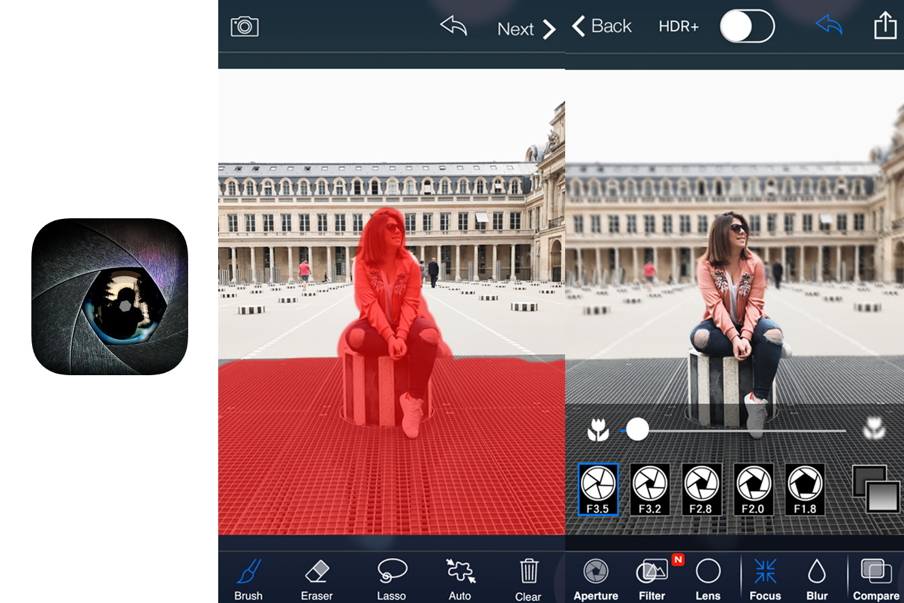
Task: Activate the Auto selection tool
Action: pyautogui.click(x=460, y=578)
